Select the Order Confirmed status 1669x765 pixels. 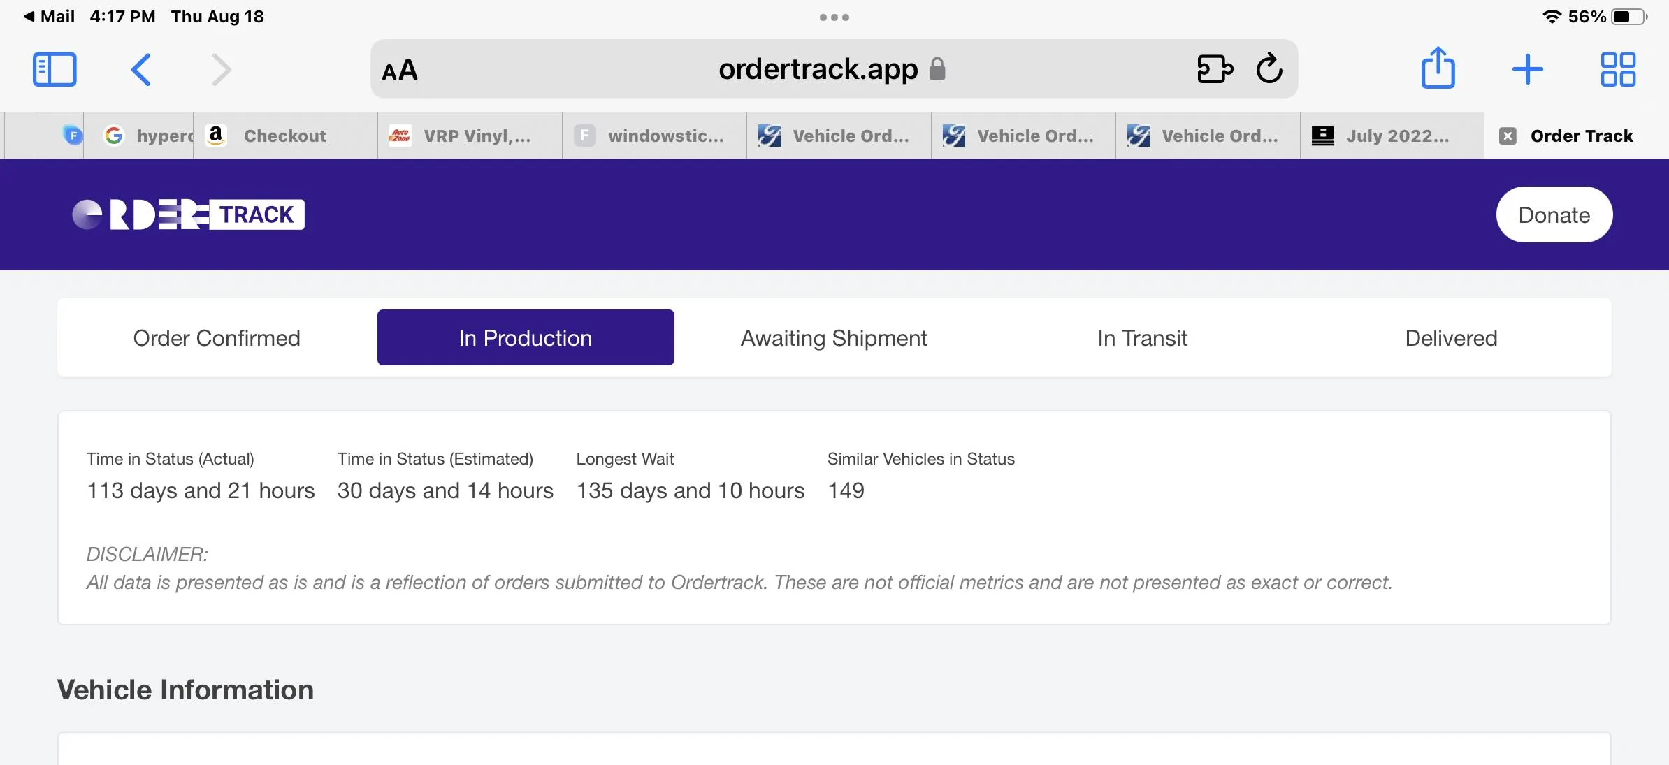[x=217, y=338]
